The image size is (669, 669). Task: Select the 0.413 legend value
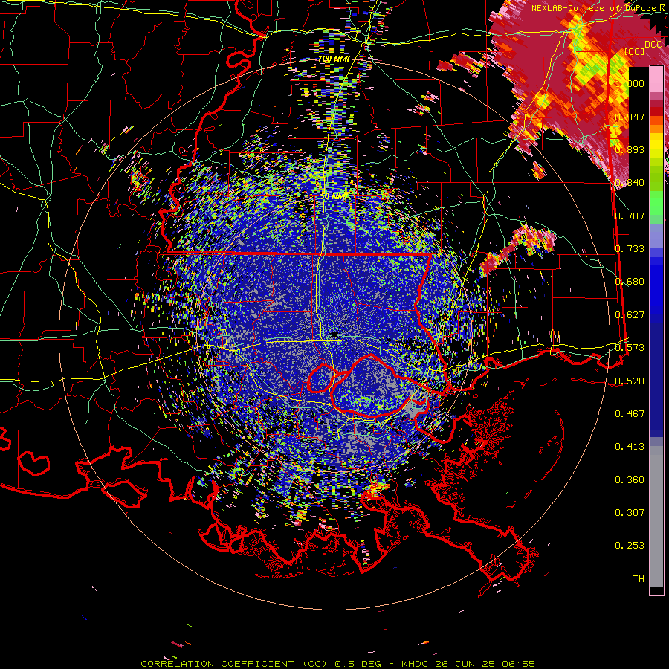point(630,447)
